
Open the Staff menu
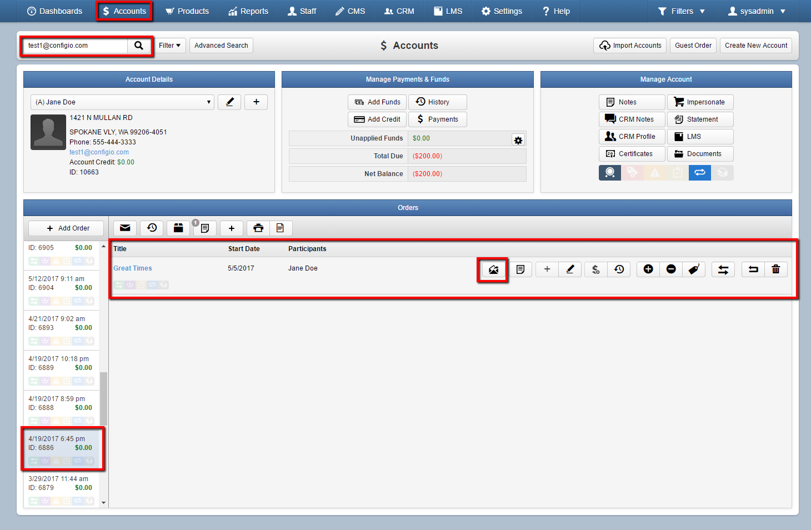tap(302, 11)
